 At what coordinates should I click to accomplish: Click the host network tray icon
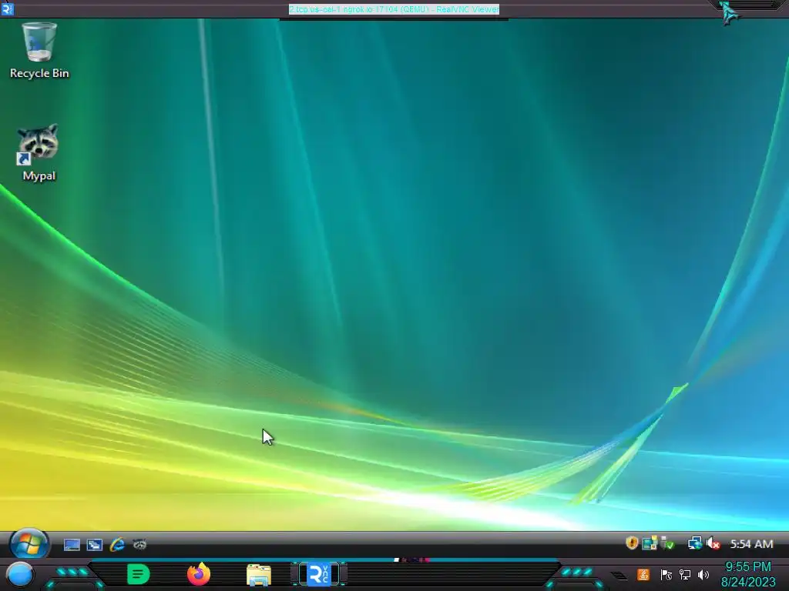[x=684, y=574]
